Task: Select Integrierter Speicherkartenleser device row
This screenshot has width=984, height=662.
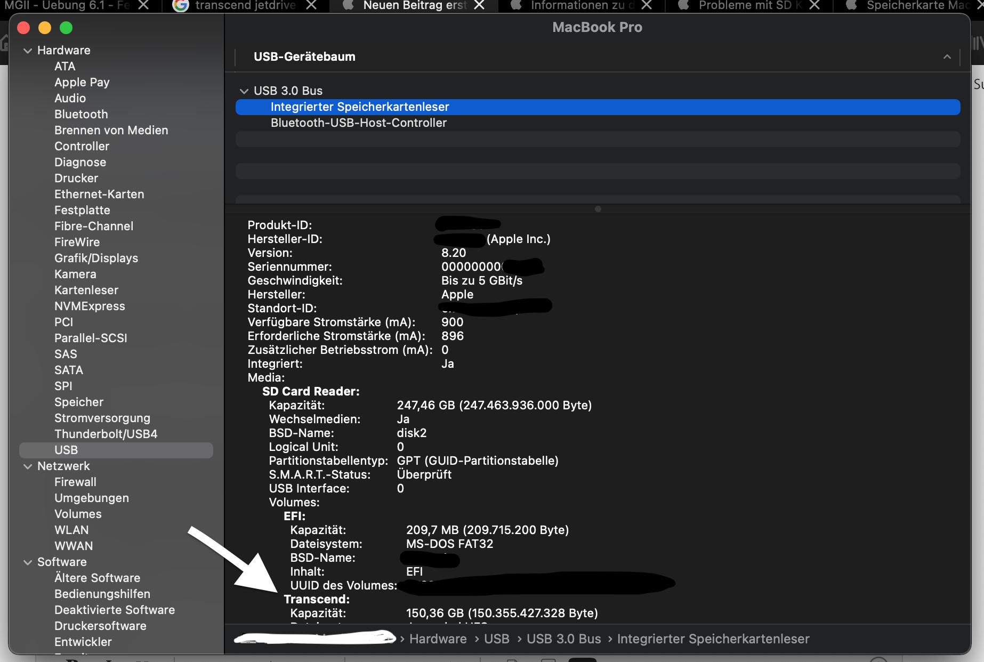Action: point(598,107)
